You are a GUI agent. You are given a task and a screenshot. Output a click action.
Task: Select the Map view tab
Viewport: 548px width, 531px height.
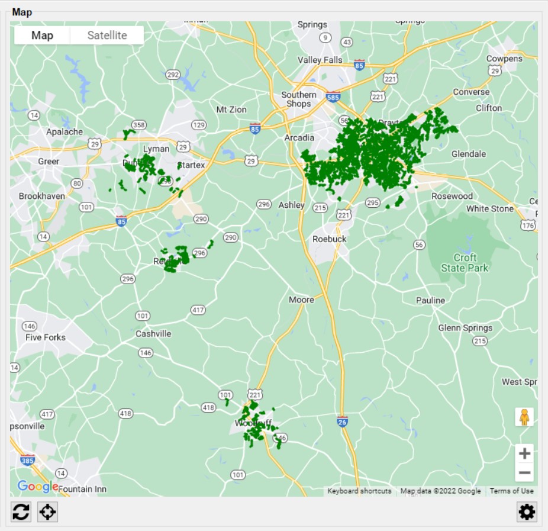42,36
